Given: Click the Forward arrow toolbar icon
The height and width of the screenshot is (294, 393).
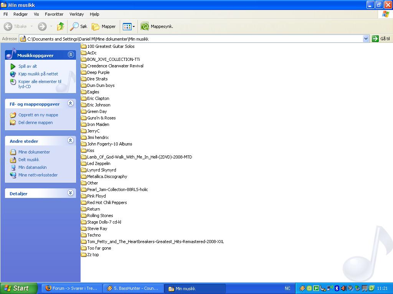Looking at the screenshot, I should point(42,26).
